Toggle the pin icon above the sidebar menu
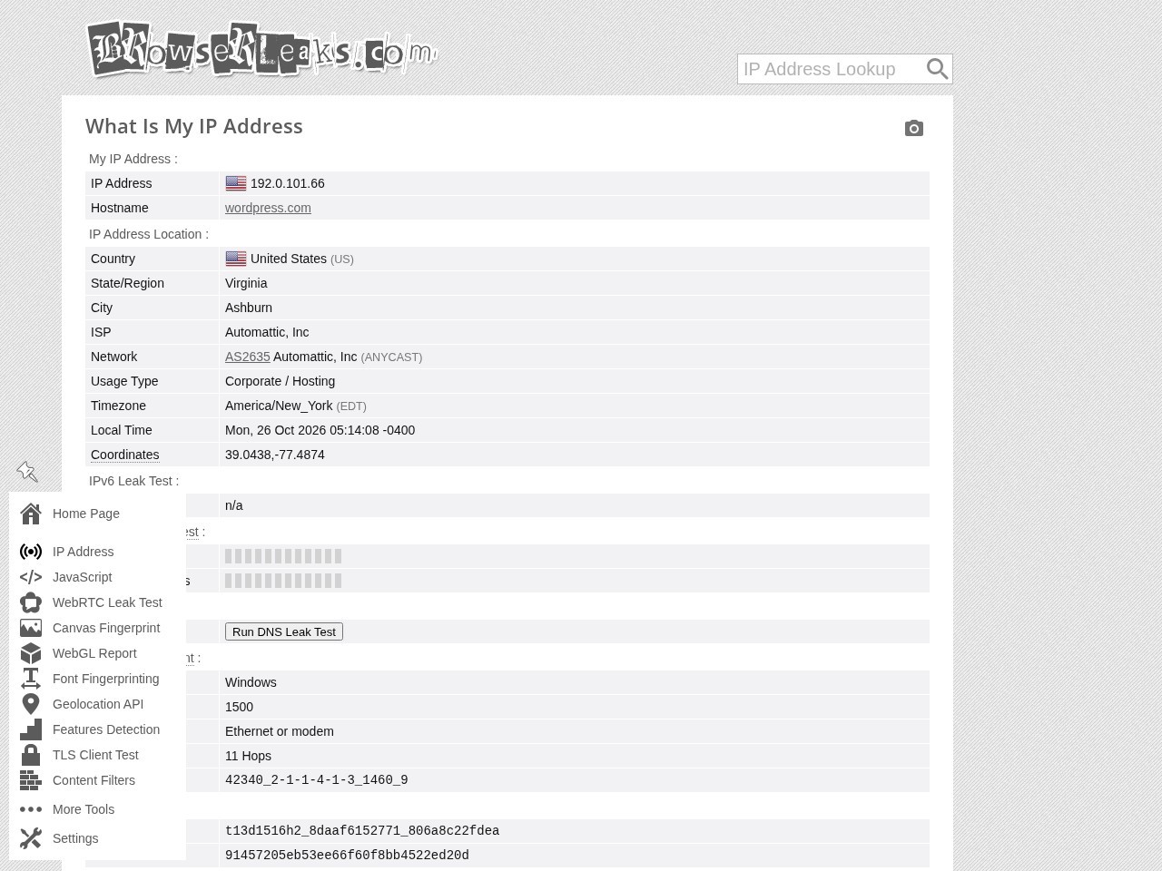 pos(27,472)
